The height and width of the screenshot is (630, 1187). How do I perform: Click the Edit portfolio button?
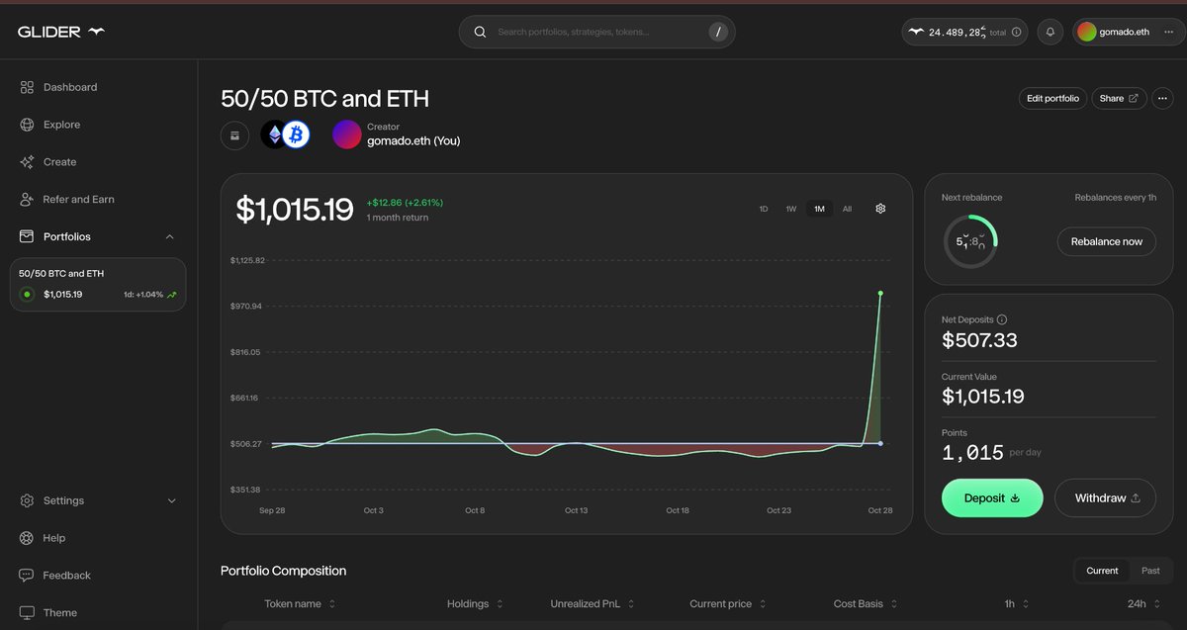click(x=1052, y=98)
